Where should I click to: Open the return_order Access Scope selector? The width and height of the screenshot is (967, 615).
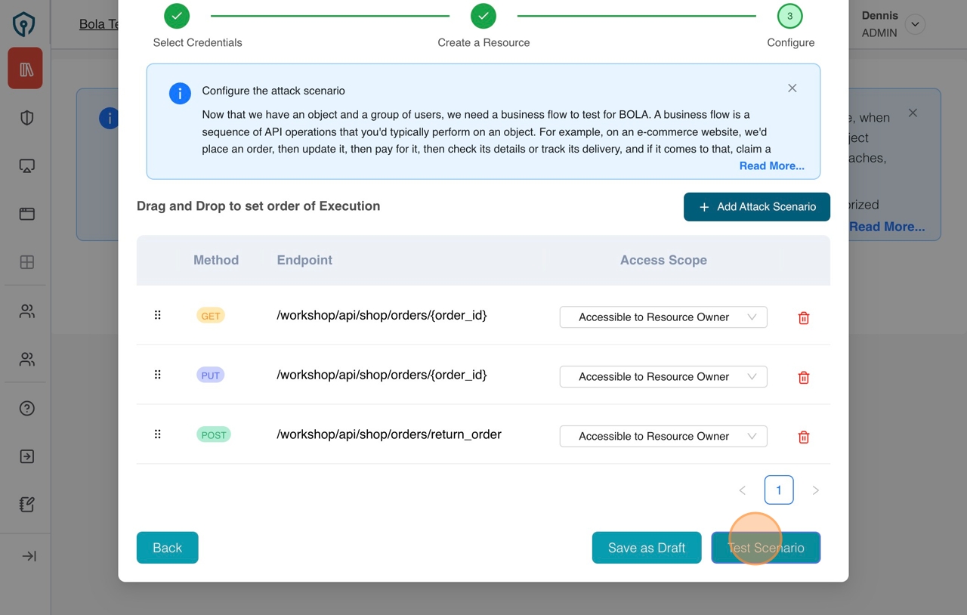[663, 436]
